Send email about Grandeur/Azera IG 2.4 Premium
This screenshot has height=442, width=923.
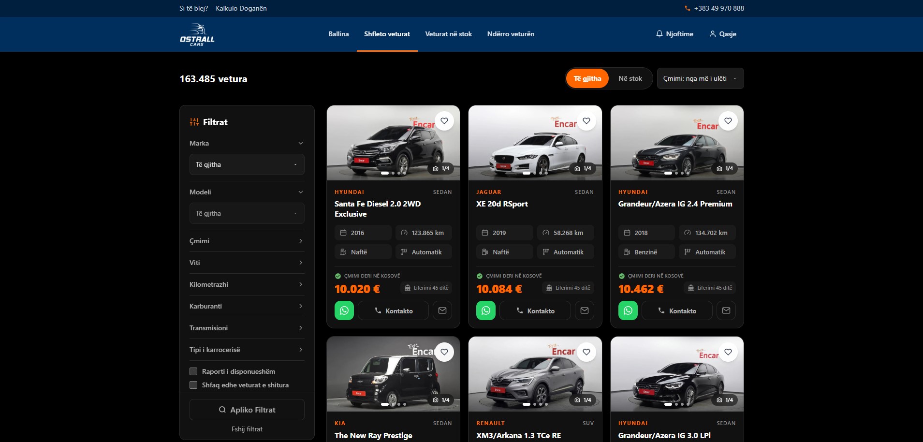coord(726,310)
